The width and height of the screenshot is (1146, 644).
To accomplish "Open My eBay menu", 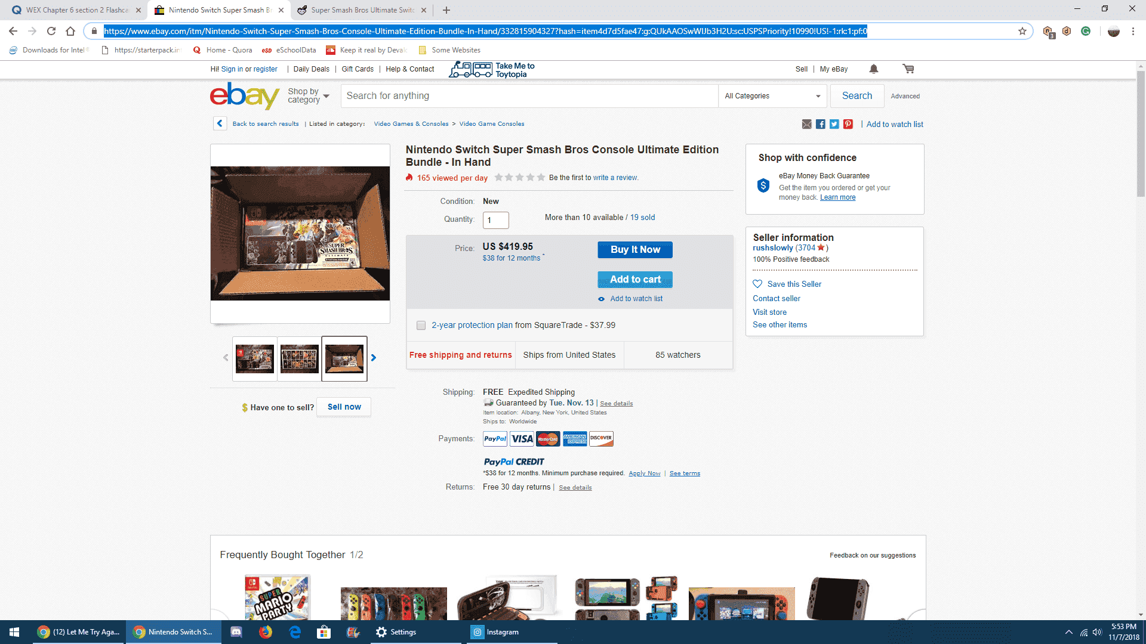I will pyautogui.click(x=833, y=69).
